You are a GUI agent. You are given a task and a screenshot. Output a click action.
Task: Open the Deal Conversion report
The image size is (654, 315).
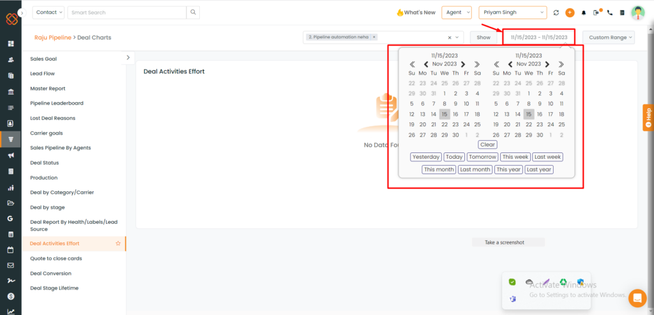tap(51, 274)
